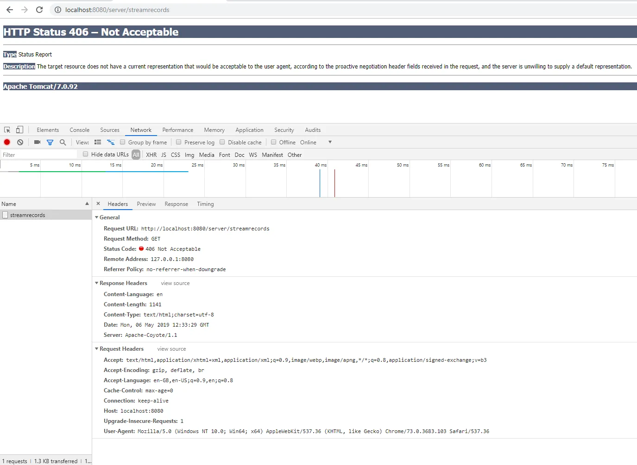Toggle the waterfall overview view icon
Viewport: 637px width, 465px height.
(111, 143)
